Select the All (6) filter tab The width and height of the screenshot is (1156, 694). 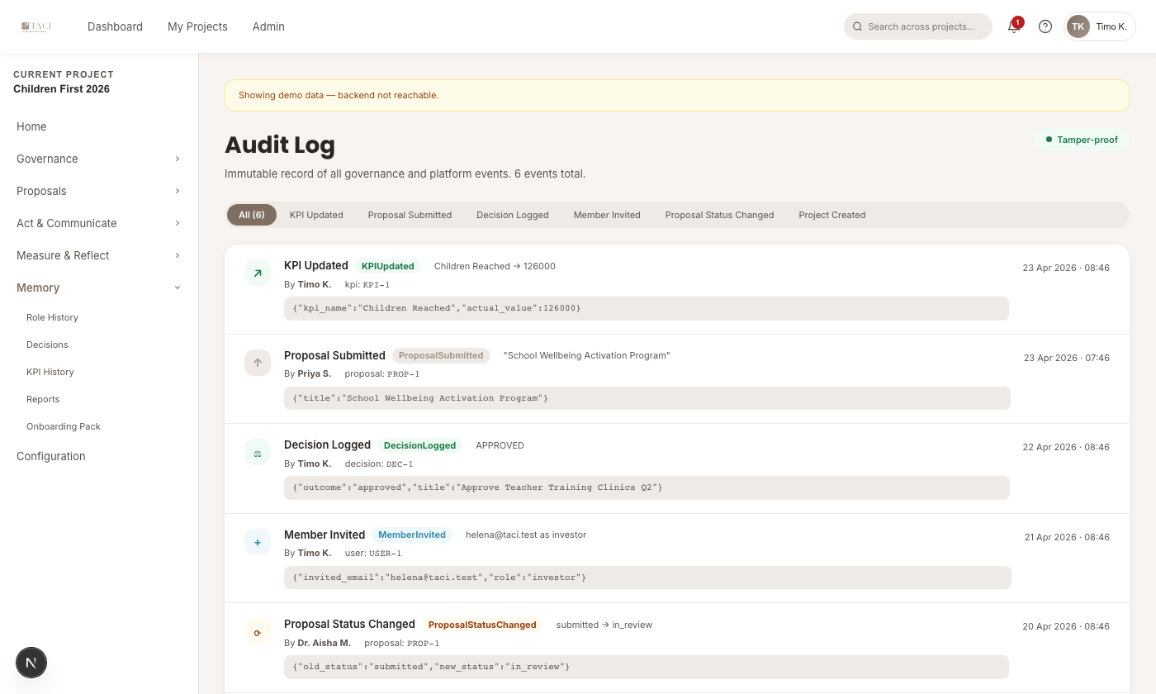(252, 215)
